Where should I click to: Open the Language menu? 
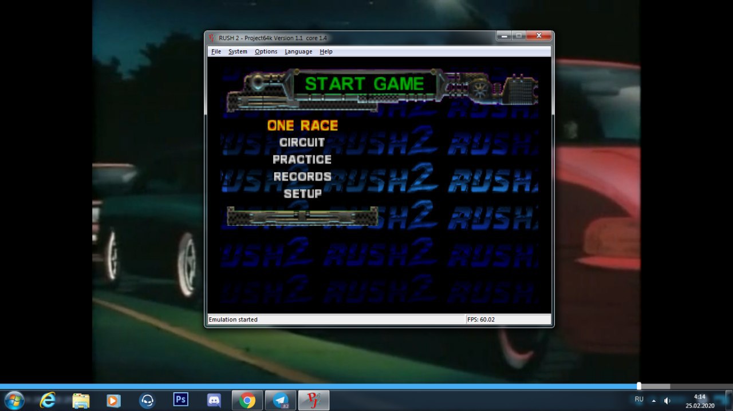point(298,51)
